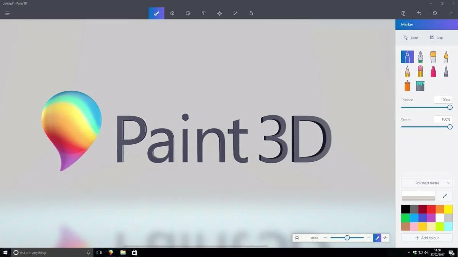Open File Explorer from the taskbar

tap(123, 252)
